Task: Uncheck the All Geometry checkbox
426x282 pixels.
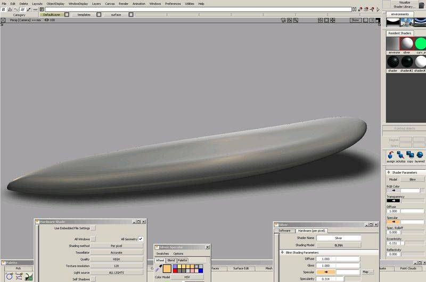Action: pos(141,239)
